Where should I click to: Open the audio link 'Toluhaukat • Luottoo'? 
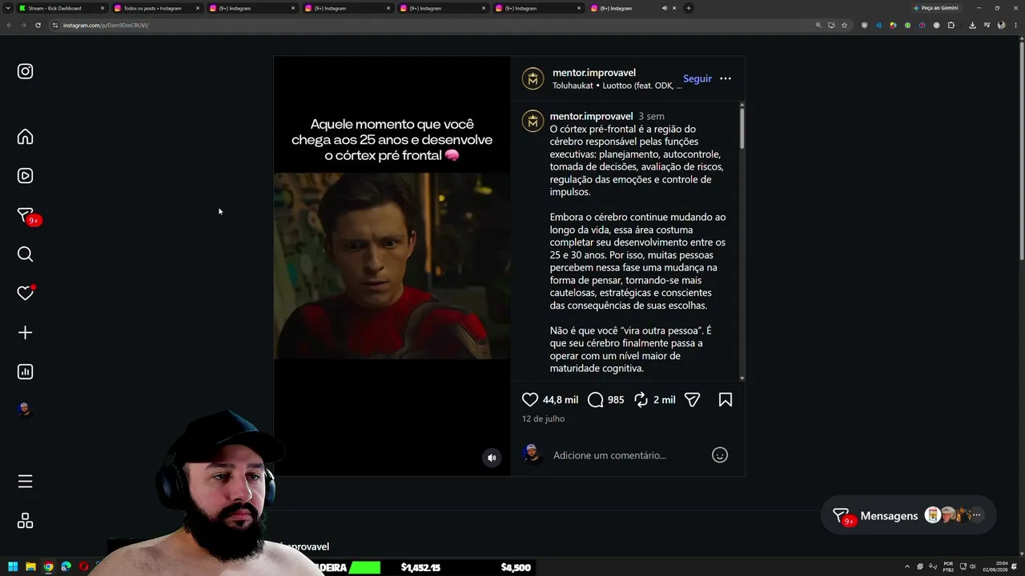pyautogui.click(x=617, y=86)
